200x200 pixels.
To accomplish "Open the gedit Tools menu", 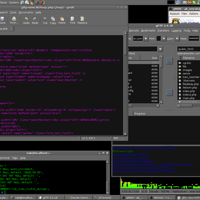I will point(13,12).
